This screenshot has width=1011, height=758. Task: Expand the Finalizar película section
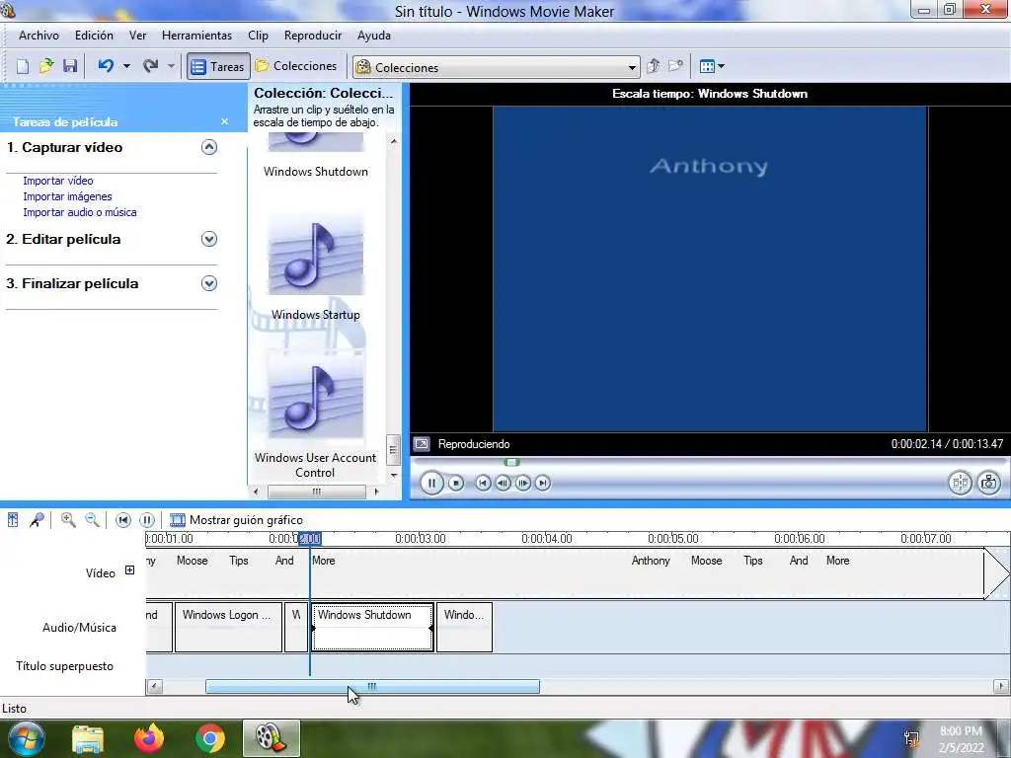click(209, 283)
